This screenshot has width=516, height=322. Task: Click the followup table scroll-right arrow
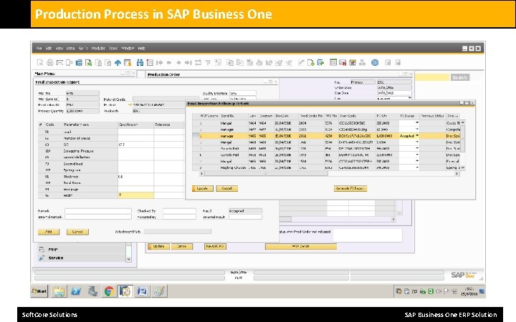coord(457,174)
